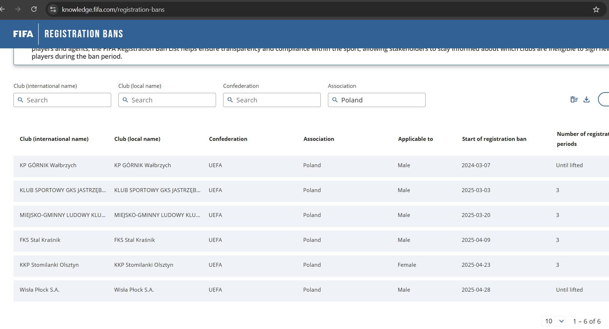This screenshot has width=609, height=329.
Task: Bookmark this page with the star icon
Action: click(596, 10)
